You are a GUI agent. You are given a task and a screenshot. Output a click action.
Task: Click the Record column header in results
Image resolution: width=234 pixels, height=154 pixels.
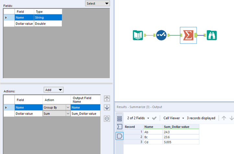pos(134,127)
